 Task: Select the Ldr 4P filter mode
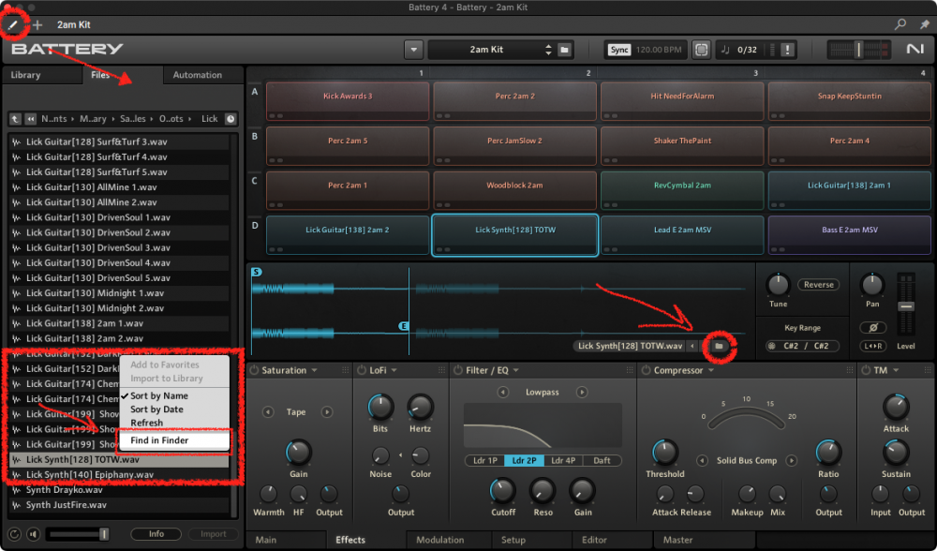coord(563,461)
